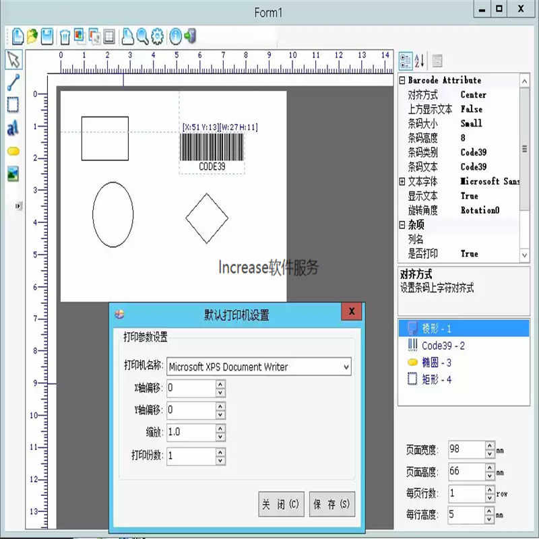539x539 pixels.
Task: Click property grid scrollbar up arrow
Action: coord(524,81)
